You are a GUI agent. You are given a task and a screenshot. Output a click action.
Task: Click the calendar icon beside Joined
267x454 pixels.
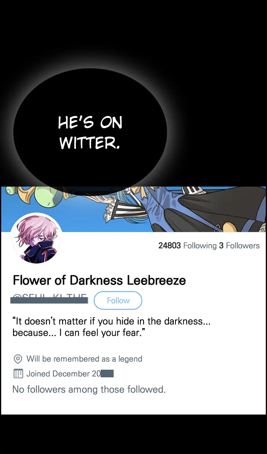coord(18,374)
